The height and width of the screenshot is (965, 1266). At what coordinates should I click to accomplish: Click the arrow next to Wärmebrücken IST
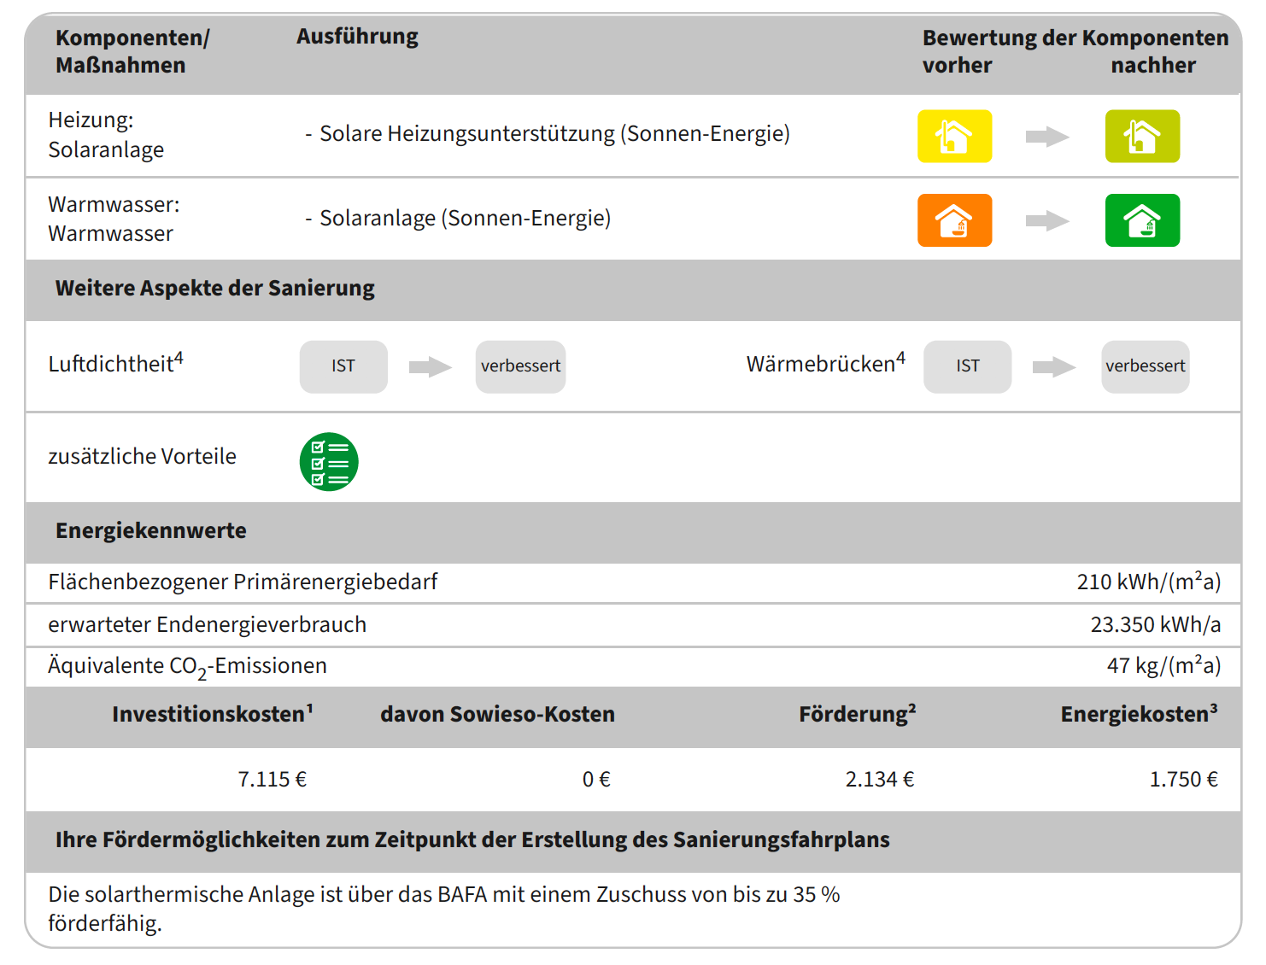coord(1053,367)
